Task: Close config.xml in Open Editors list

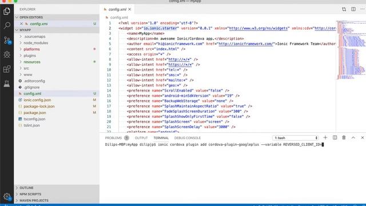Action: [21, 23]
